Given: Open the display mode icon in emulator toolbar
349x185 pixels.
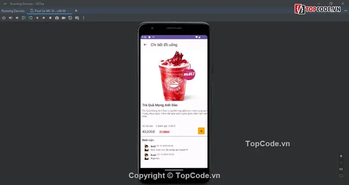Looking at the screenshot, I should pos(77,18).
